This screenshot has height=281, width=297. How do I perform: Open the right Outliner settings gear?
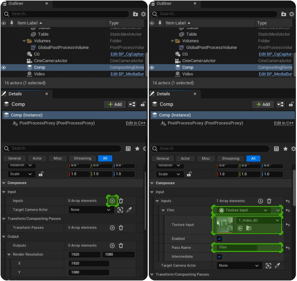click(292, 14)
